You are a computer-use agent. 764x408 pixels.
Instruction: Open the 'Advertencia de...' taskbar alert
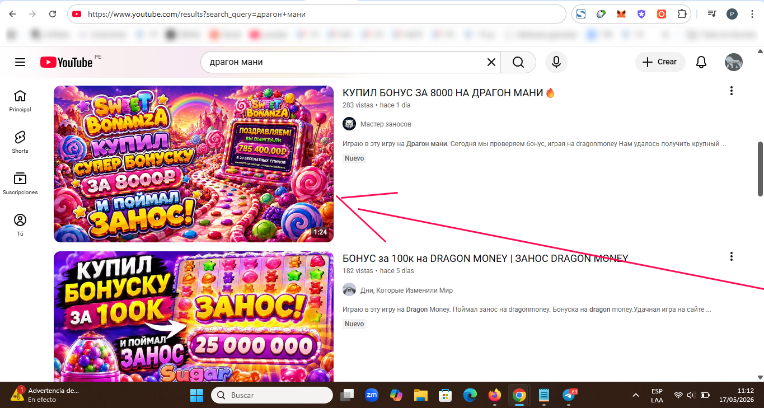46,395
